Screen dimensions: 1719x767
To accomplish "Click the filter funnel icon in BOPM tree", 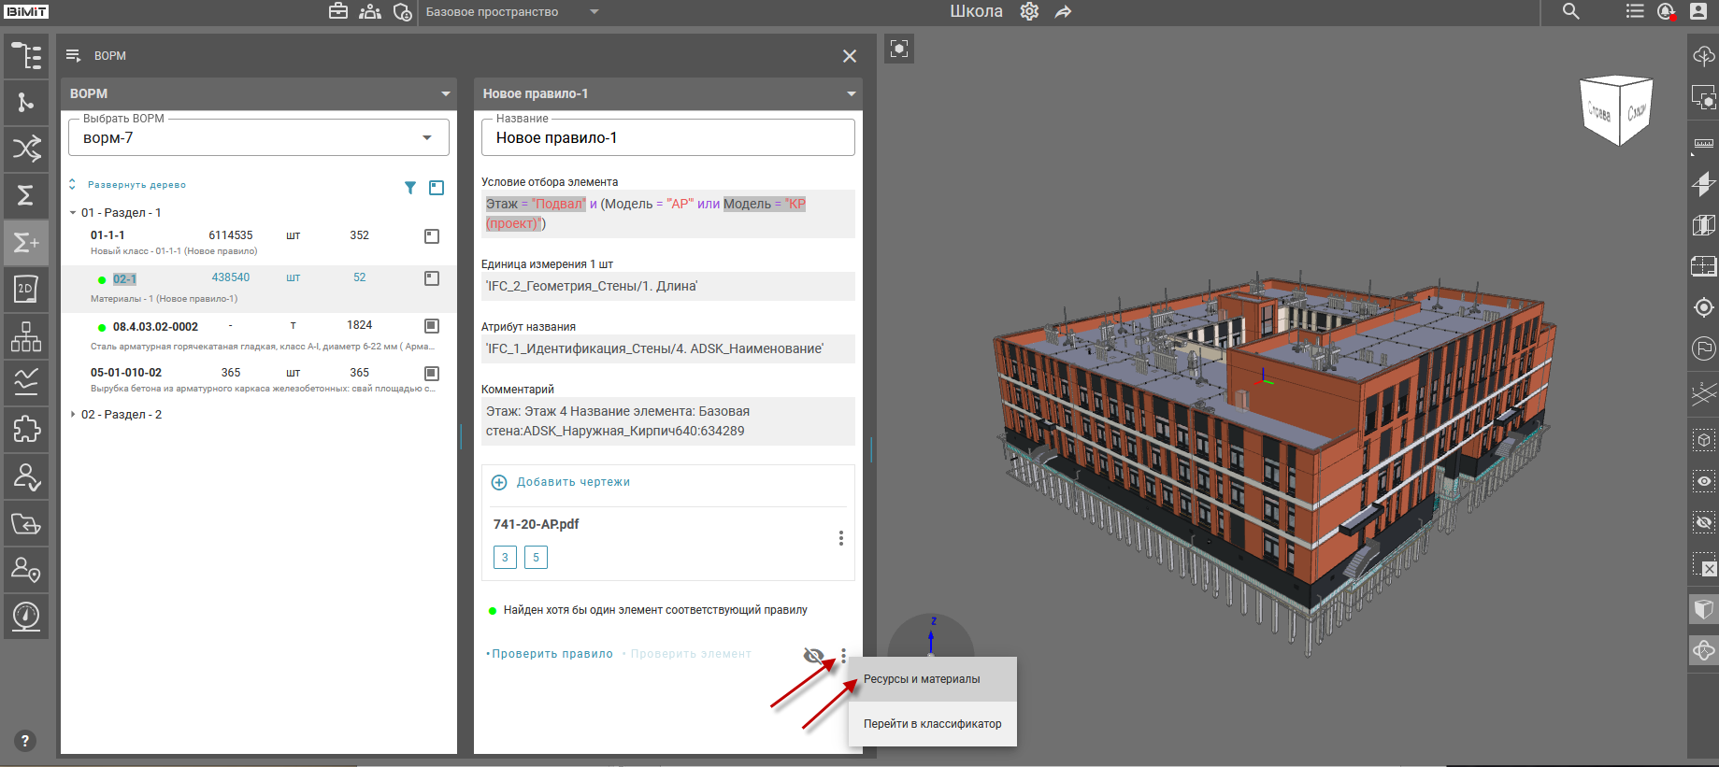I will (x=409, y=188).
